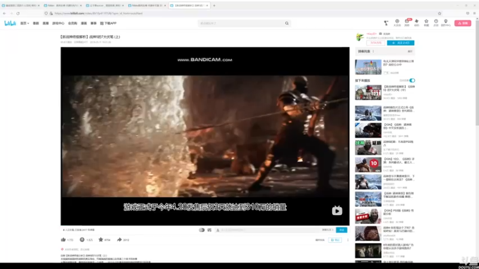Open the more-options dots below the video
The width and height of the screenshot is (479, 269).
click(348, 240)
